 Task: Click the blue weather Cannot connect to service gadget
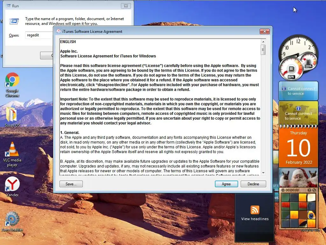coord(298,91)
